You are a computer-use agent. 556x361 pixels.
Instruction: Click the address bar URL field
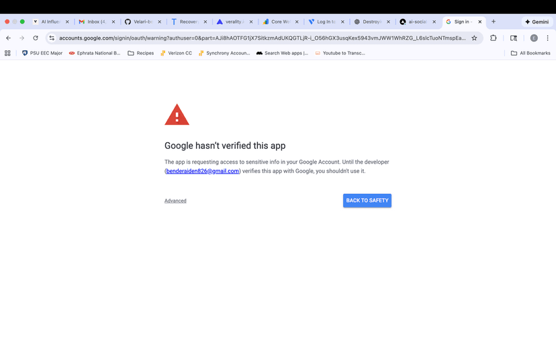click(262, 38)
